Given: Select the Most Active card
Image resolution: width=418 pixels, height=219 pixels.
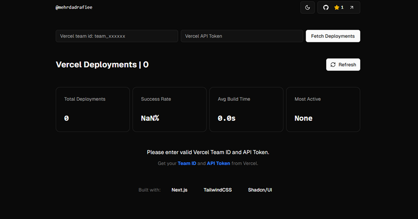Looking at the screenshot, I should pos(323,109).
